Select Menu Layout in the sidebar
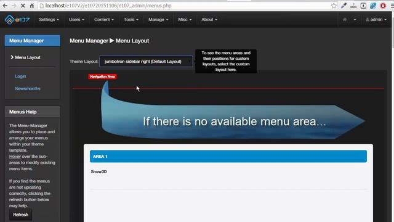394x222 pixels. pyautogui.click(x=28, y=57)
